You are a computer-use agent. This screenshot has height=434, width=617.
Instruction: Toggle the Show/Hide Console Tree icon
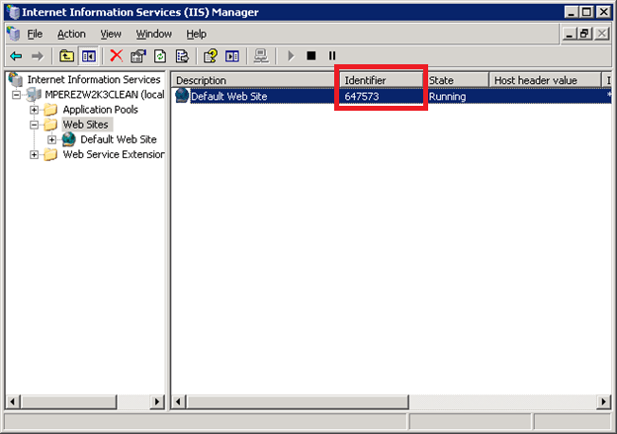[x=88, y=56]
